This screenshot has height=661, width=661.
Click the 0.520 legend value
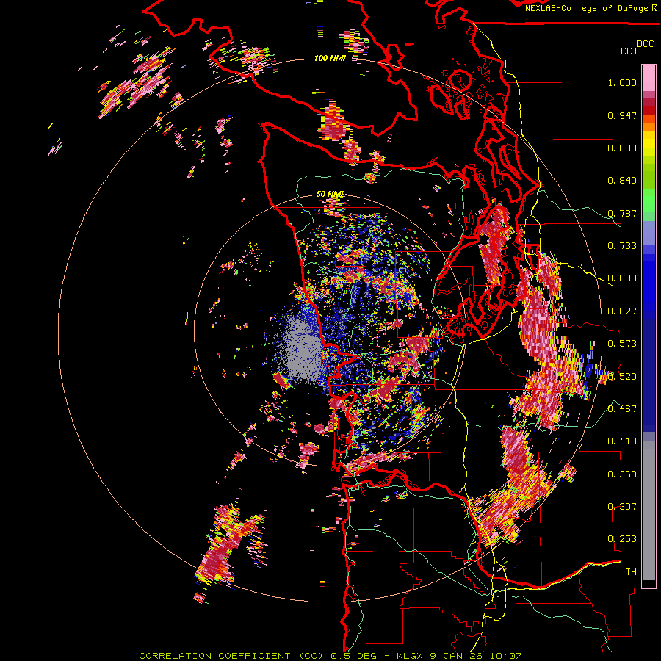tap(622, 377)
